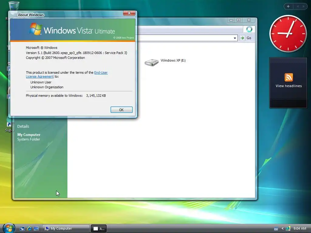Click the sidebar previous page arrow
The height and width of the screenshot is (233, 311).
pos(298,6)
